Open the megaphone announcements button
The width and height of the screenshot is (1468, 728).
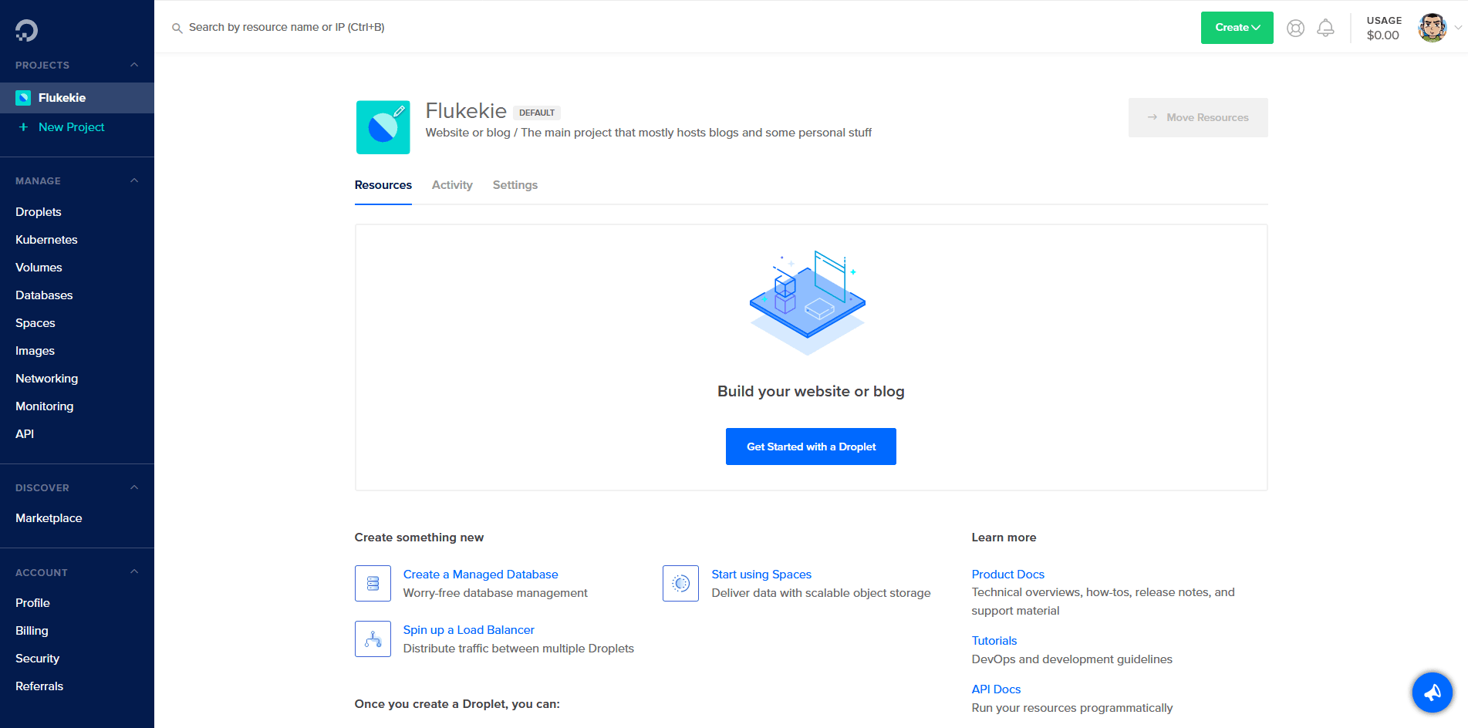(1432, 693)
